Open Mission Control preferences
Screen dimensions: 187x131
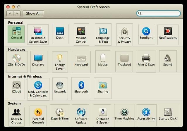click(81, 35)
